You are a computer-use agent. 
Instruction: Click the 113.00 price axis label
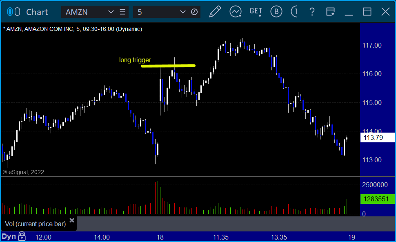click(x=372, y=160)
